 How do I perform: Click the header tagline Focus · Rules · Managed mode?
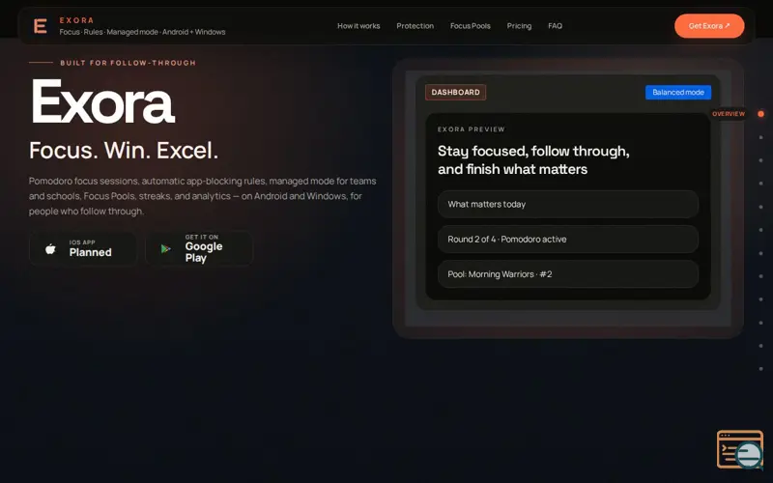click(x=142, y=32)
